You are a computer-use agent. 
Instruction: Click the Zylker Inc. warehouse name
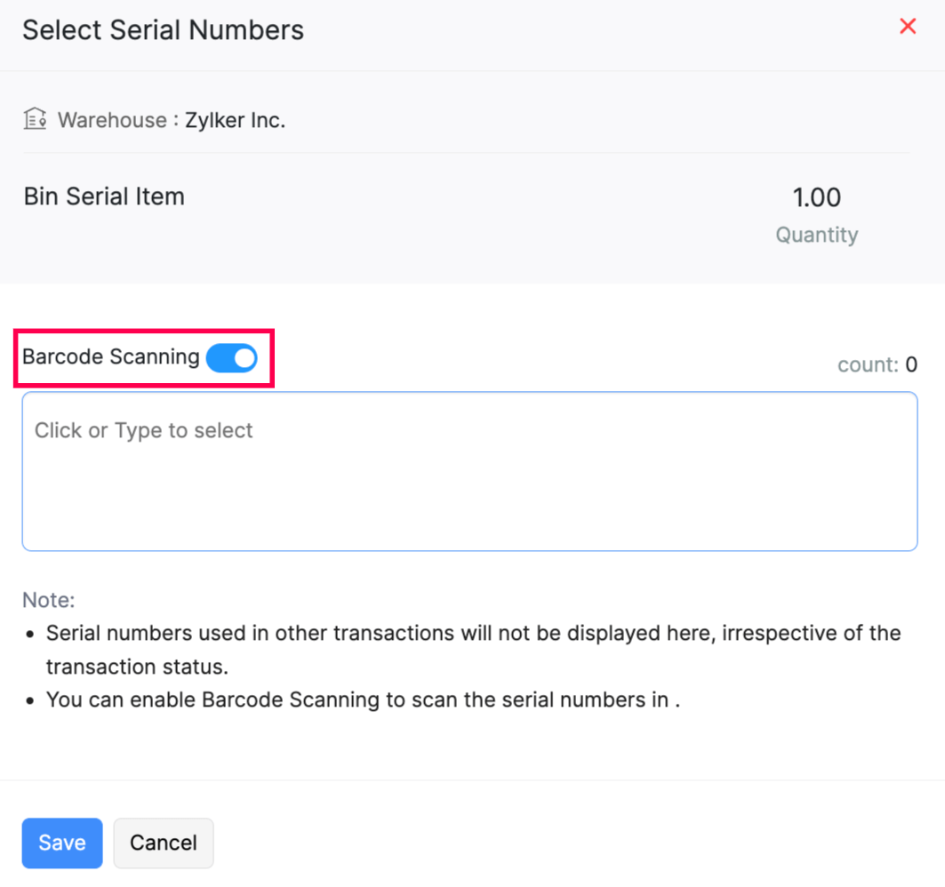coord(235,120)
